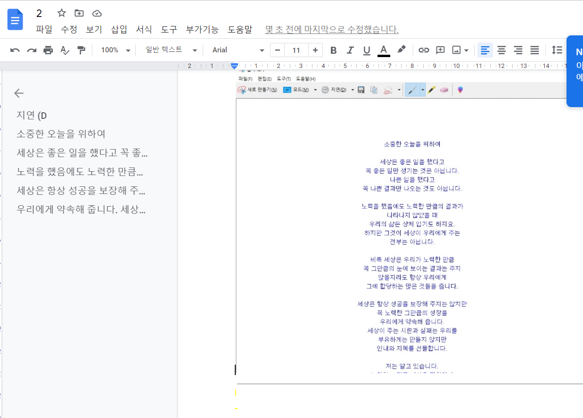Jump to outline heading 노력을 했음에도
The image size is (583, 418).
[x=80, y=172]
